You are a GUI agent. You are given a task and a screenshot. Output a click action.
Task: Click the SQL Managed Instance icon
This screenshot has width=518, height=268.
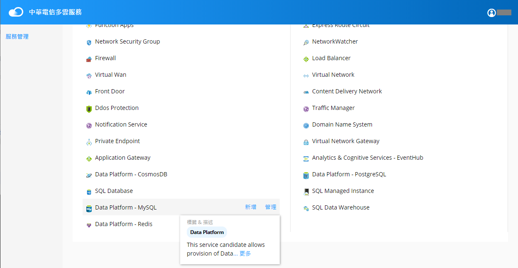[306, 192]
